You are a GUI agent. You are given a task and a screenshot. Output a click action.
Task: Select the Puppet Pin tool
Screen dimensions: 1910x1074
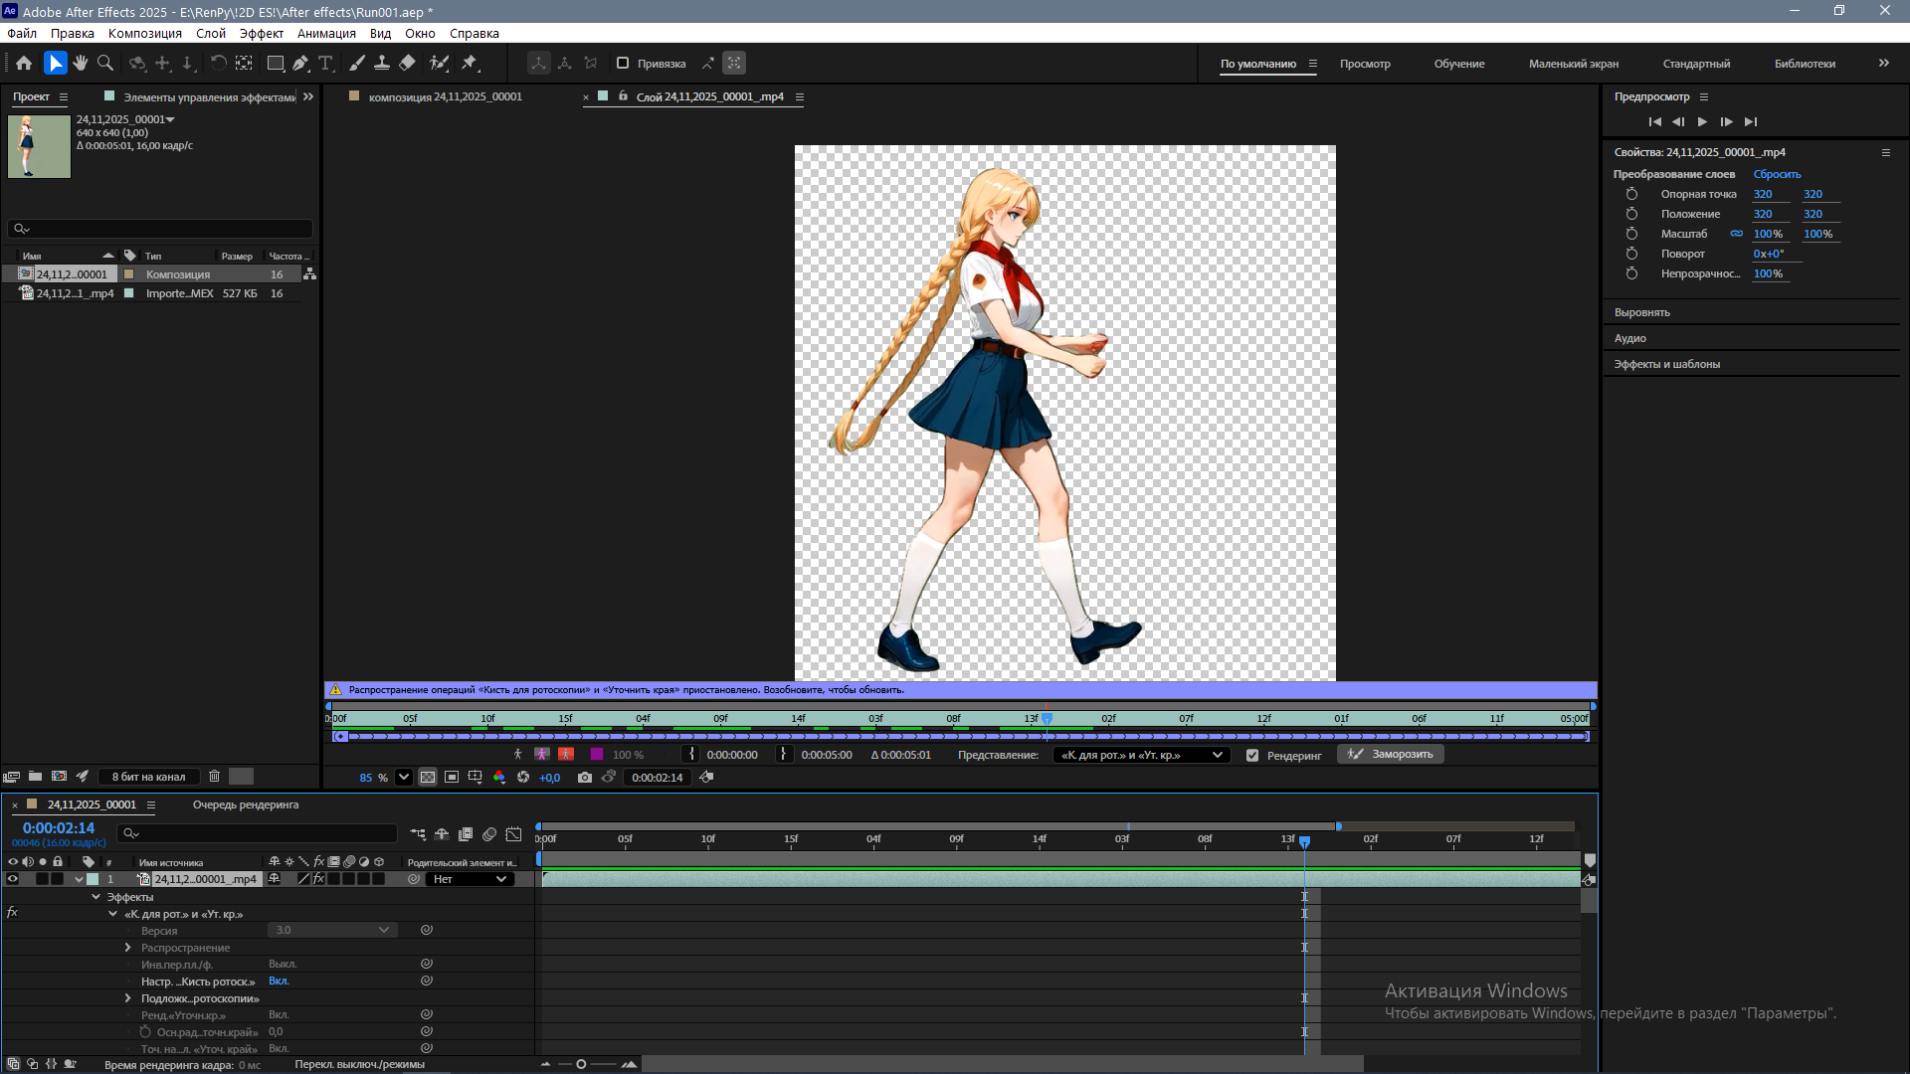tap(470, 63)
